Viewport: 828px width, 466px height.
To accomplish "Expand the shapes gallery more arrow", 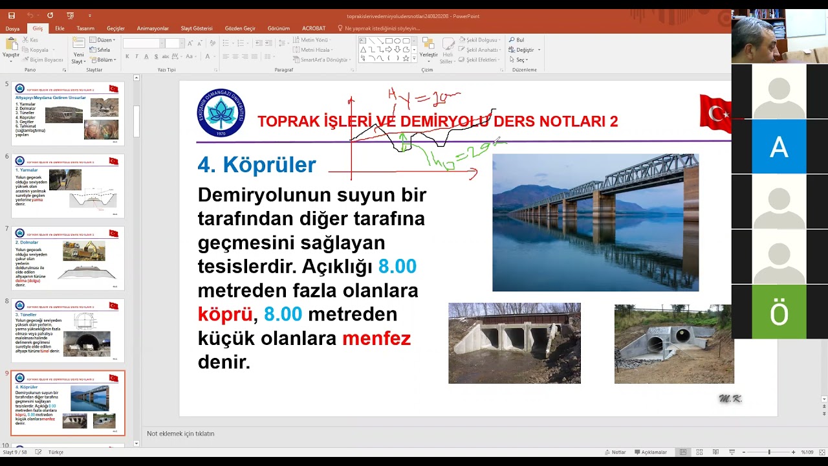I will pos(414,58).
